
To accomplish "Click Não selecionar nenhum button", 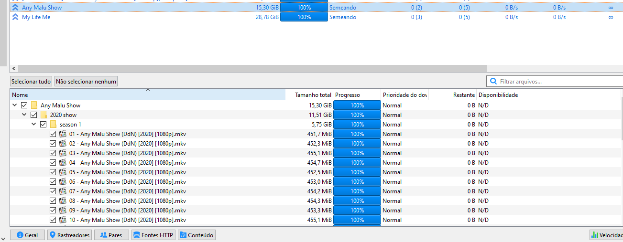I will coord(86,82).
